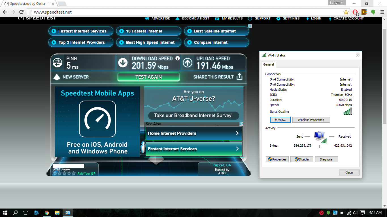Open the Speedtest Mobile Apps gauge icon
The height and width of the screenshot is (217, 387).
pos(97,119)
